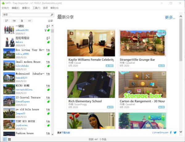Open the 查看(V) menu
This screenshot has width=185, height=142.
click(x=26, y=8)
